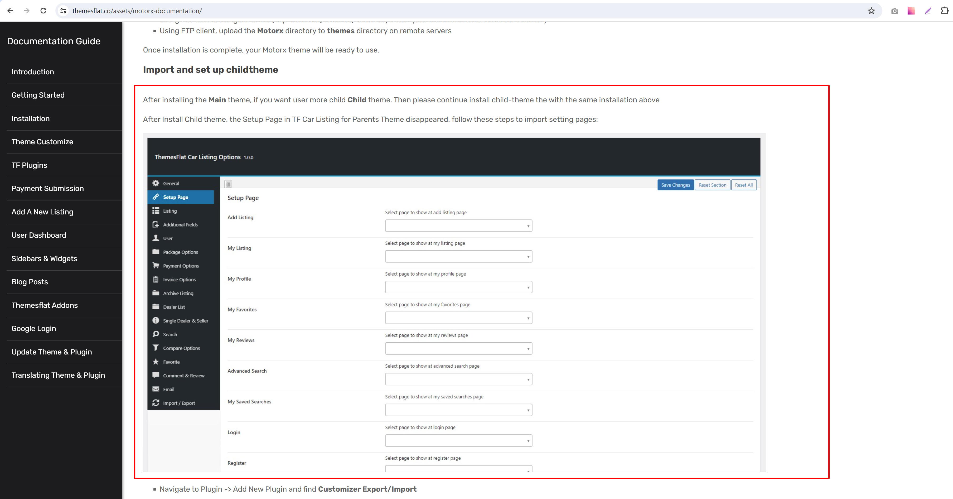
Task: Click the Dealer List folder icon
Action: pos(156,306)
